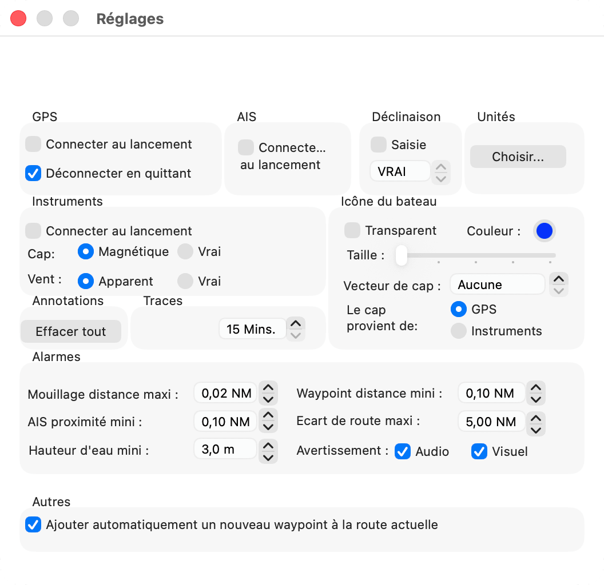This screenshot has height=585, width=604.
Task: Choose Instruments as heading source
Action: tap(458, 331)
